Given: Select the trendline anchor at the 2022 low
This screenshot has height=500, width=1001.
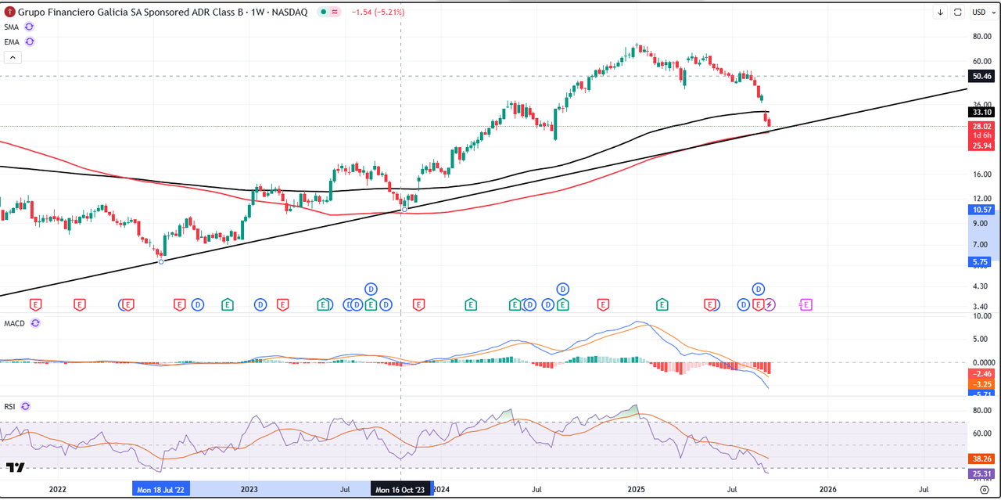Looking at the screenshot, I should 161,261.
